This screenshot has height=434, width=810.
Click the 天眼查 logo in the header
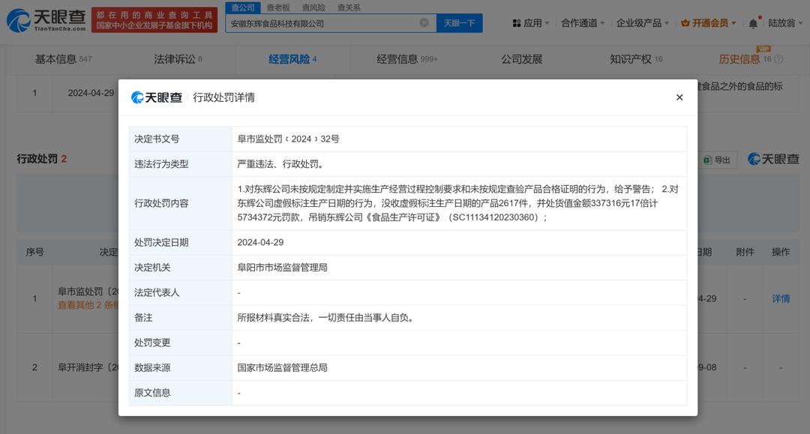point(46,20)
